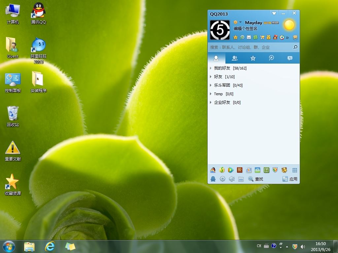Open QQ Zone yellow star icon
Screen dimensions: 338x253
click(235, 38)
